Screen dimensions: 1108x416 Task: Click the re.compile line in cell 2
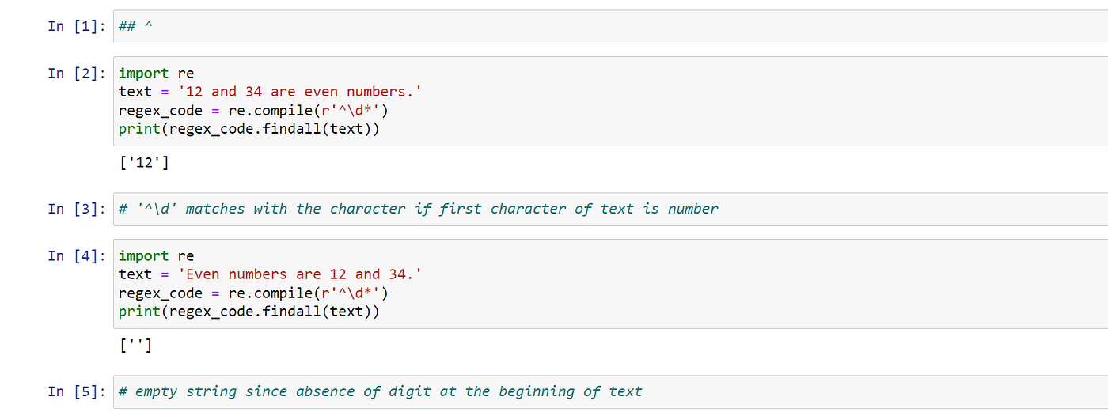click(x=253, y=110)
